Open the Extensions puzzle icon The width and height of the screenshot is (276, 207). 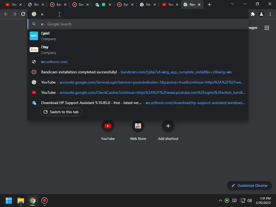click(253, 14)
